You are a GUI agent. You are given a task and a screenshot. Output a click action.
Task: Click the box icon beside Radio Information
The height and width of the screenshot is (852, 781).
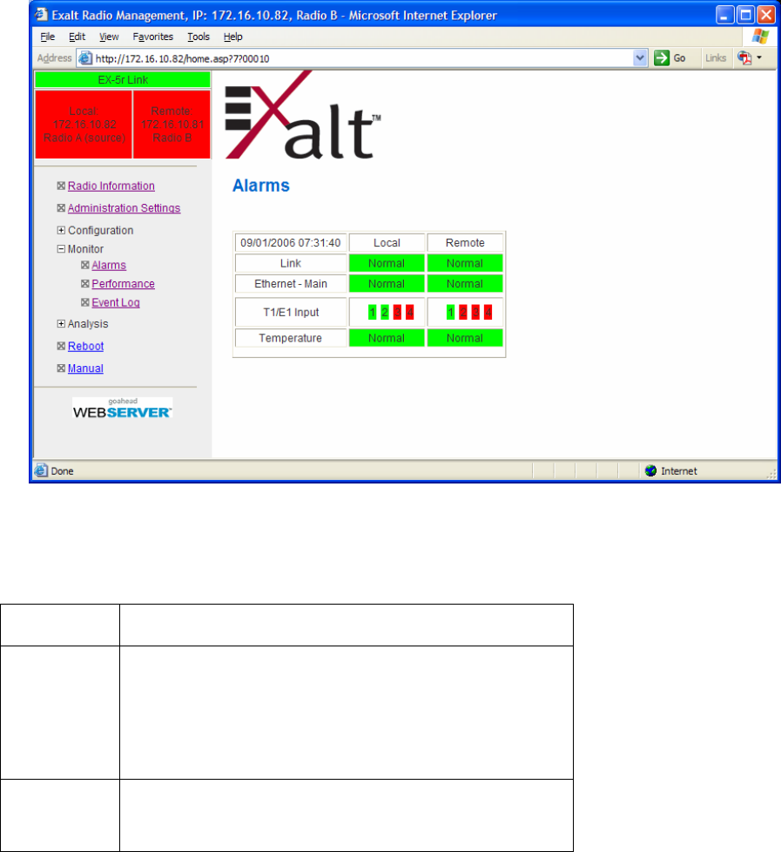click(61, 186)
